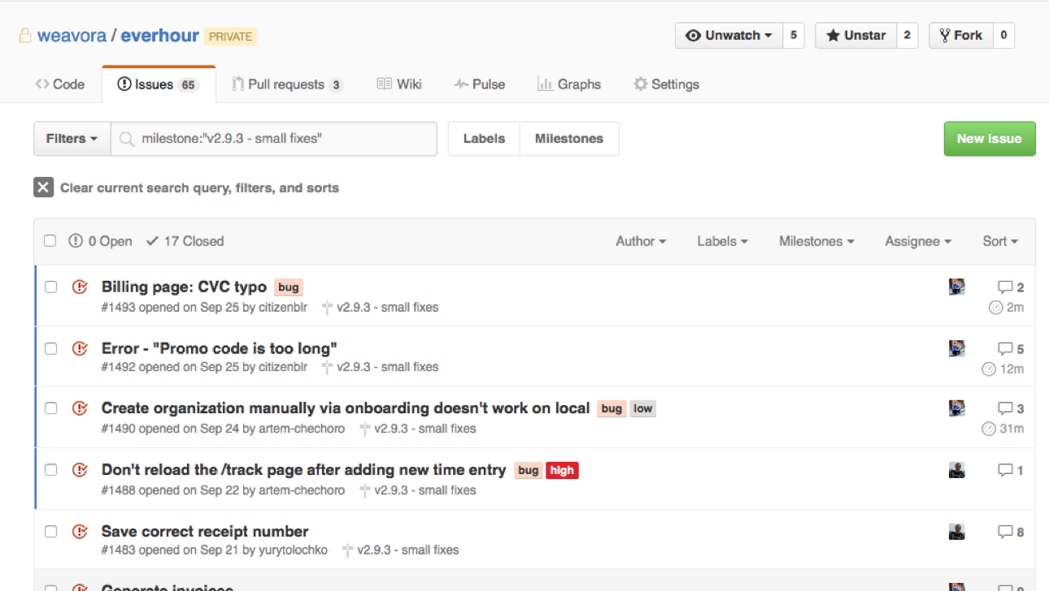The height and width of the screenshot is (591, 1049).
Task: Open the repository Settings tab
Action: 666,84
